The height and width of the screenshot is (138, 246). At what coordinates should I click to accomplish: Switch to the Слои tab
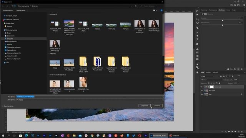click(x=203, y=72)
